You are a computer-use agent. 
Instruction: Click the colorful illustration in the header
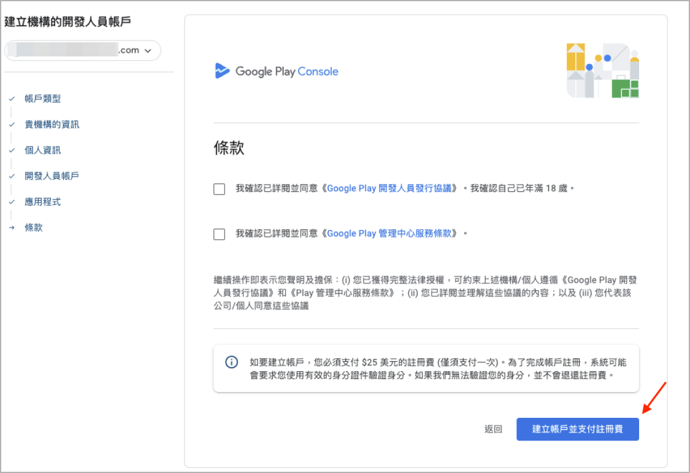[602, 71]
